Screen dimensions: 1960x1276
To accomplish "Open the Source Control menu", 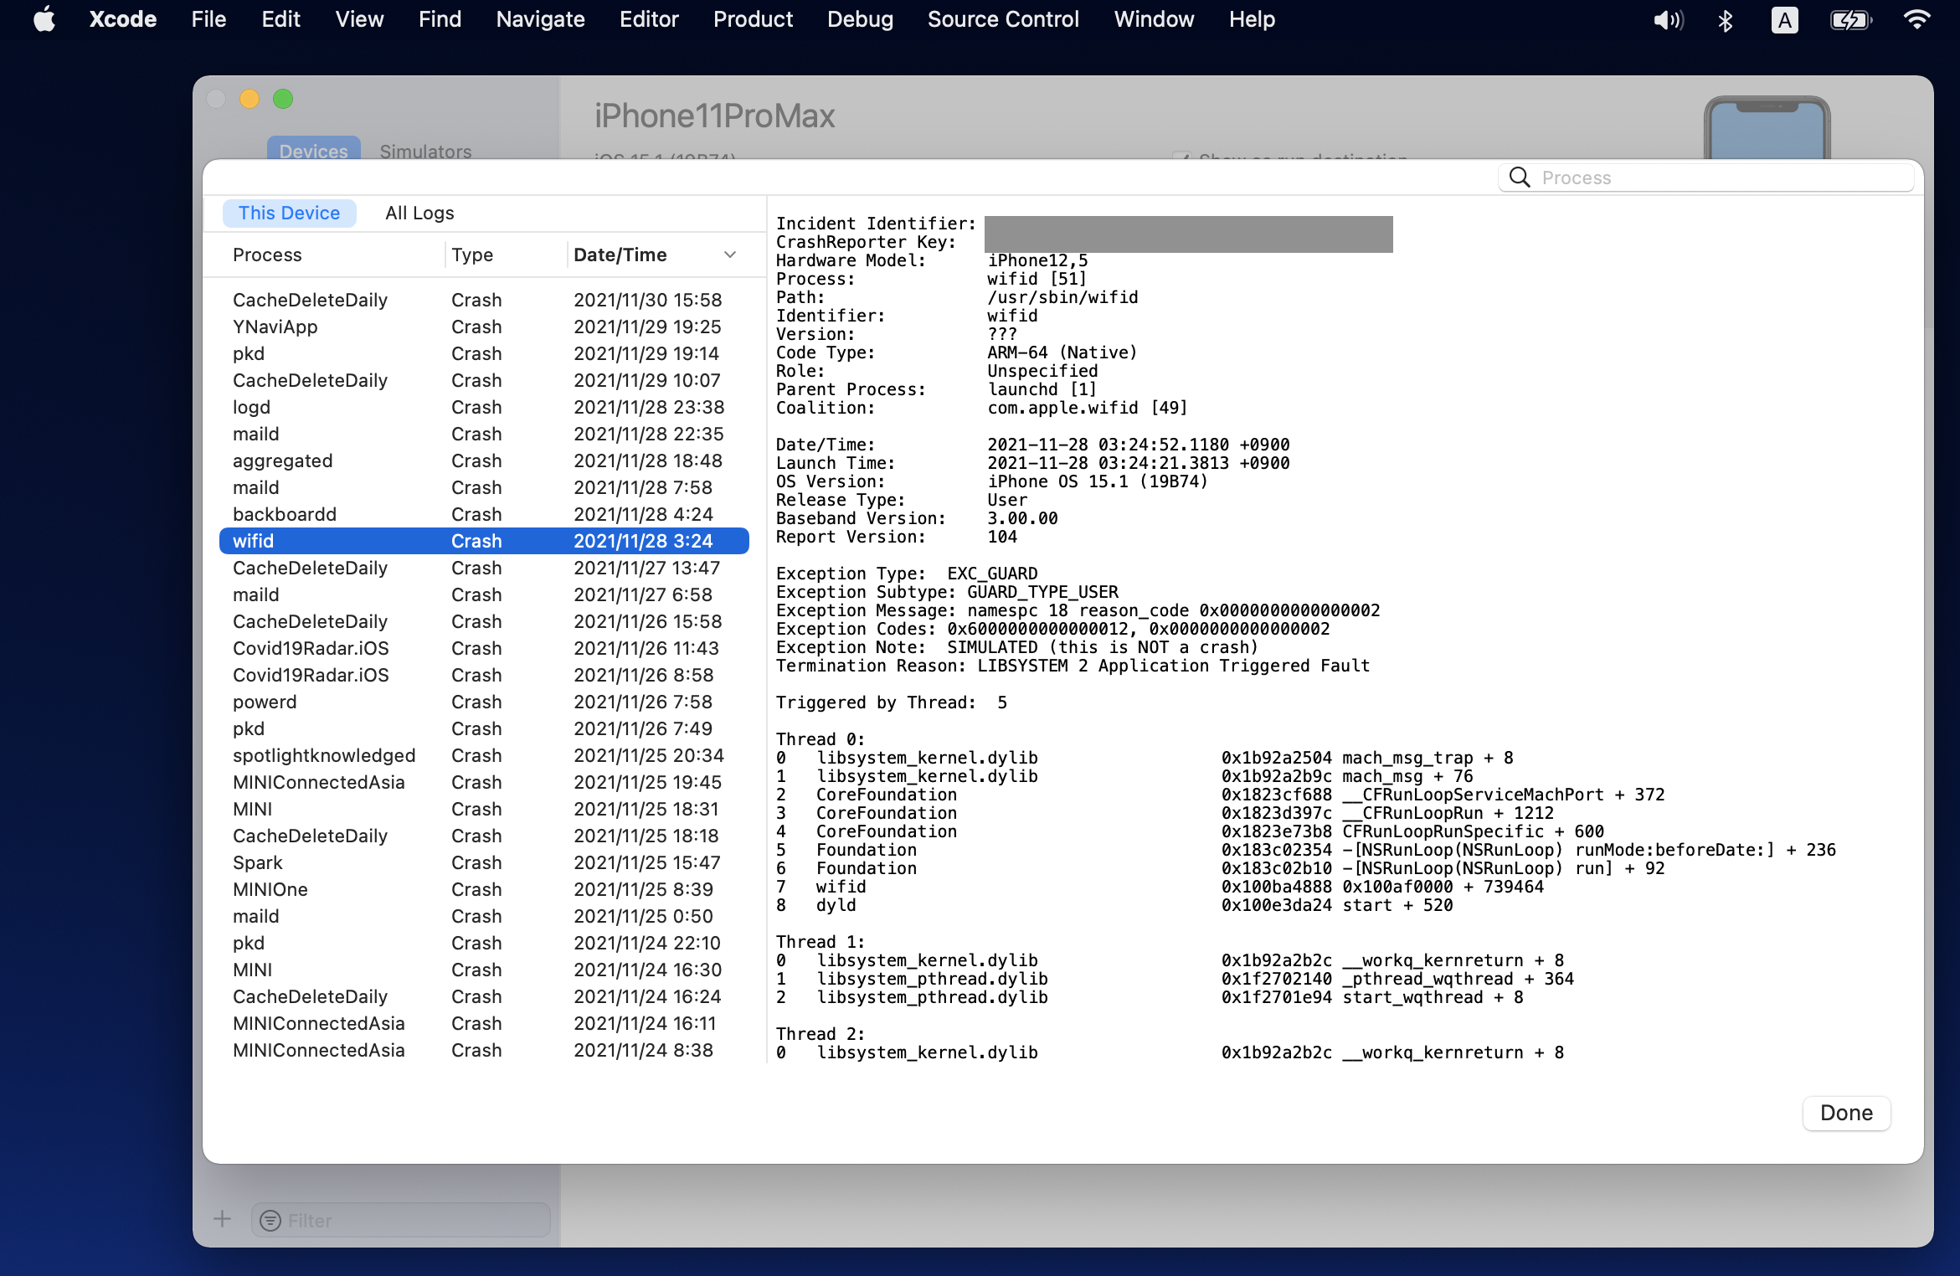I will tap(1003, 19).
